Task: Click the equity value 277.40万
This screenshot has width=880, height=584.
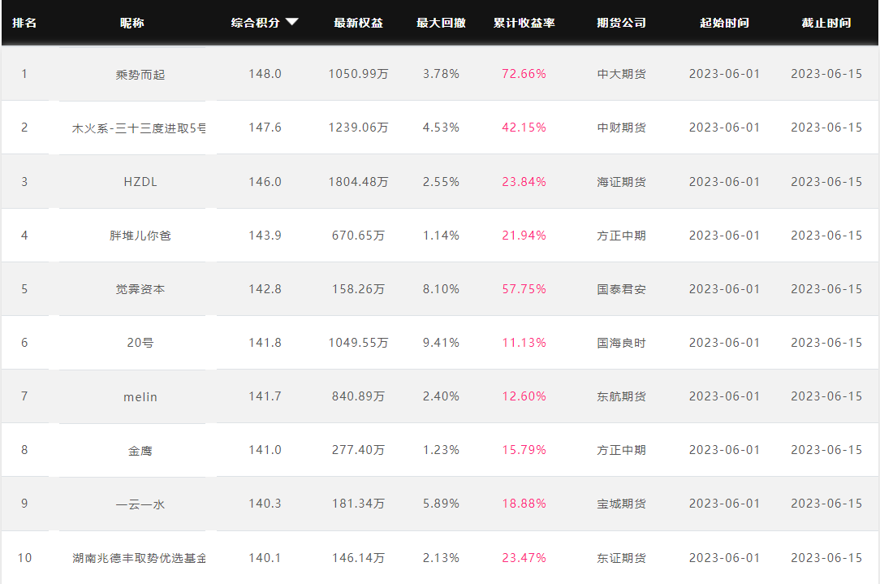Action: (359, 450)
